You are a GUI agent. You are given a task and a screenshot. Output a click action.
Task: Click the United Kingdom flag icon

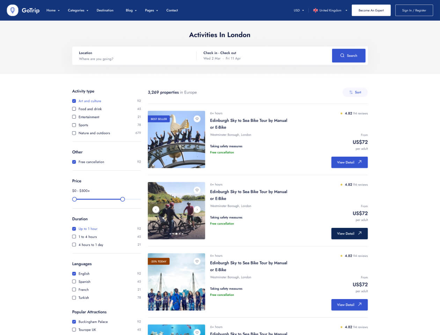coord(315,10)
